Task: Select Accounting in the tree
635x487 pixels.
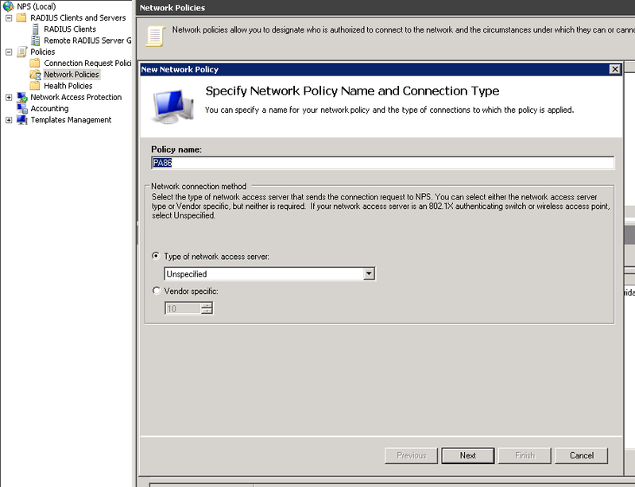Action: click(49, 109)
